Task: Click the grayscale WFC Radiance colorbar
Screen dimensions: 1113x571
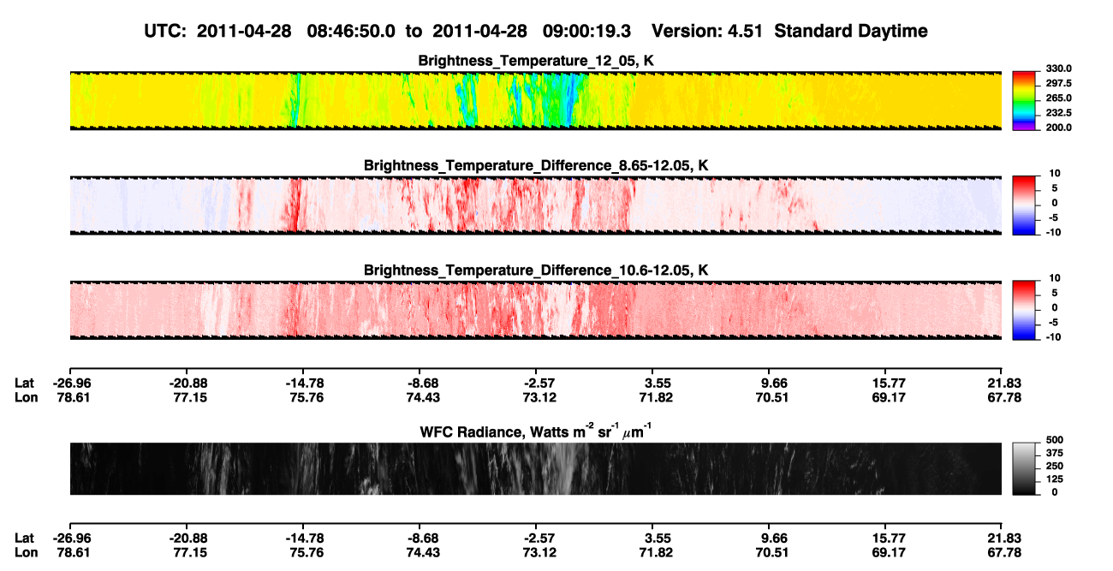Action: tap(1024, 468)
